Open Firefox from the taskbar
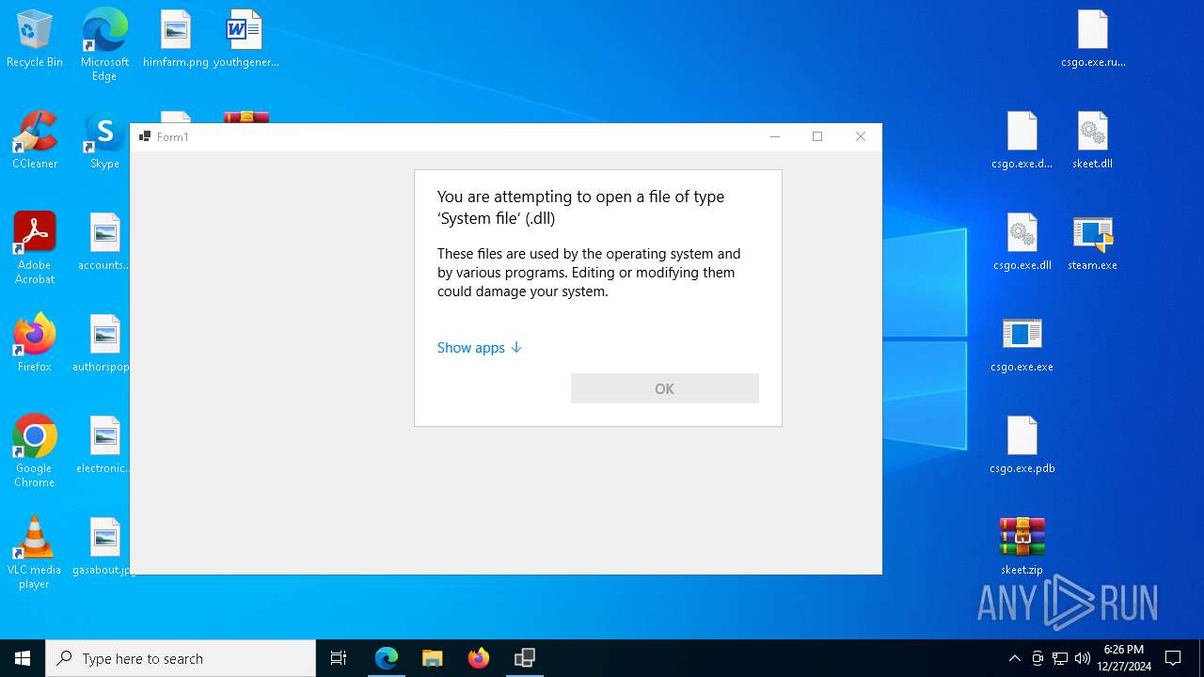Viewport: 1204px width, 677px height. click(x=479, y=658)
